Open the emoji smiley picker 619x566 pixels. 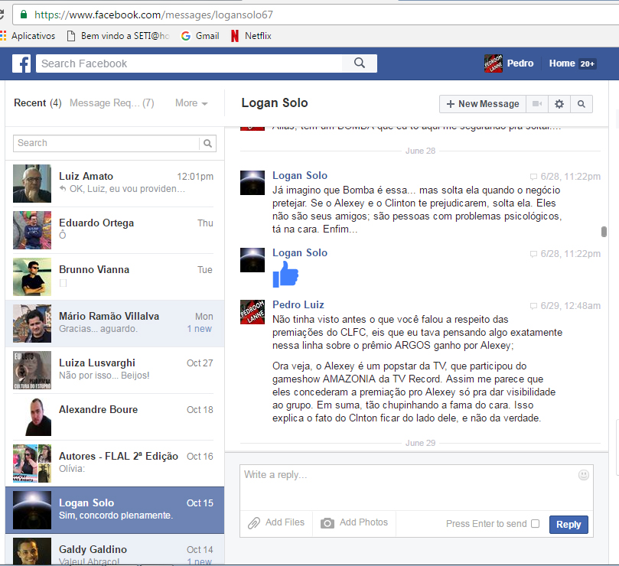point(584,475)
